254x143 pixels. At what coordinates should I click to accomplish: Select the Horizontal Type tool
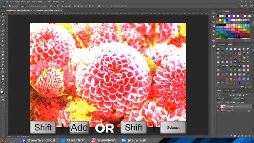click(x=3, y=66)
